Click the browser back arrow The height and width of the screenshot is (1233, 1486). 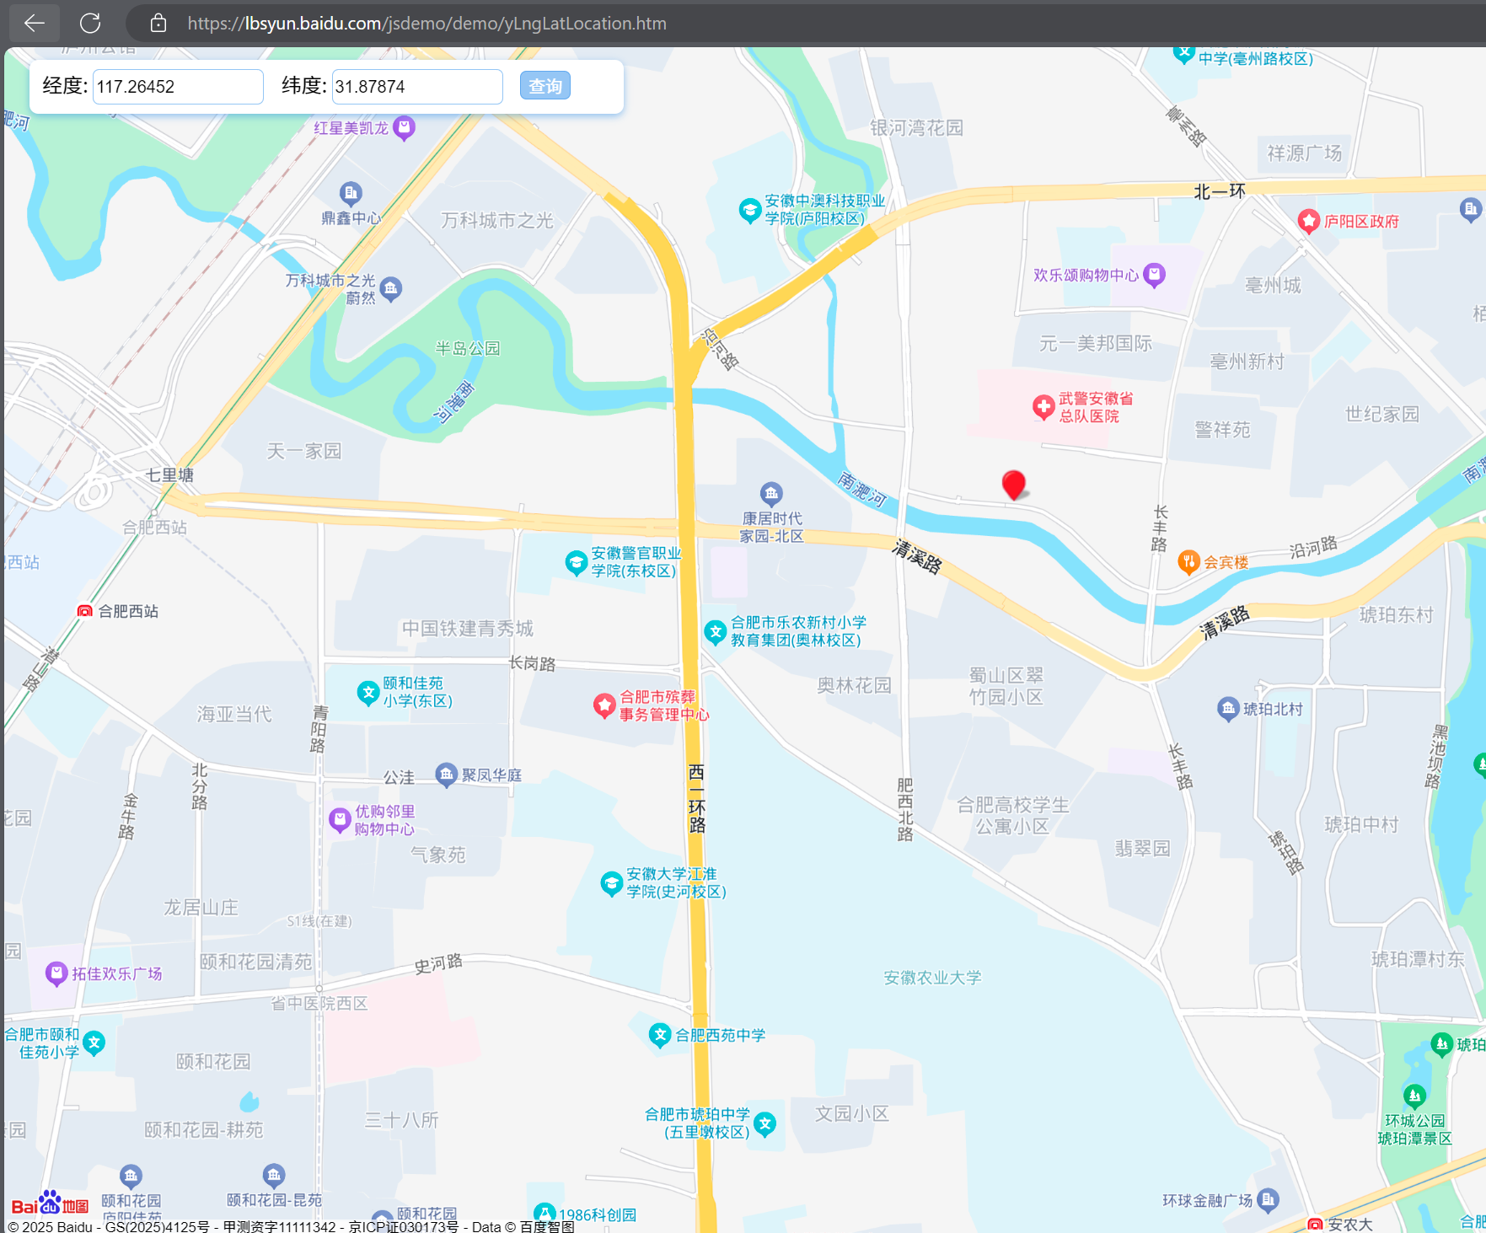[33, 23]
